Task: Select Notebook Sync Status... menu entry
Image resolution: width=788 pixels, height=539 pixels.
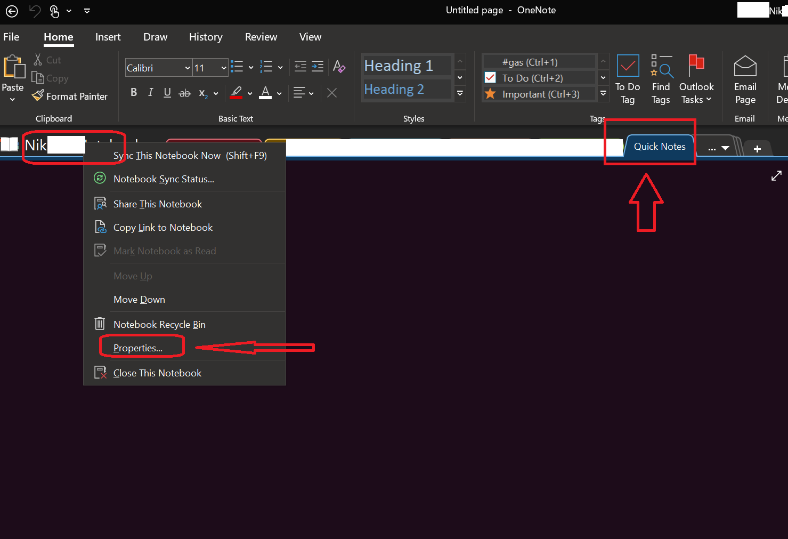Action: 184,179
